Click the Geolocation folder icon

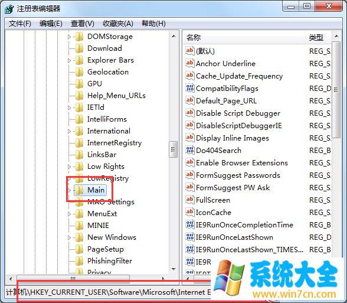[79, 72]
